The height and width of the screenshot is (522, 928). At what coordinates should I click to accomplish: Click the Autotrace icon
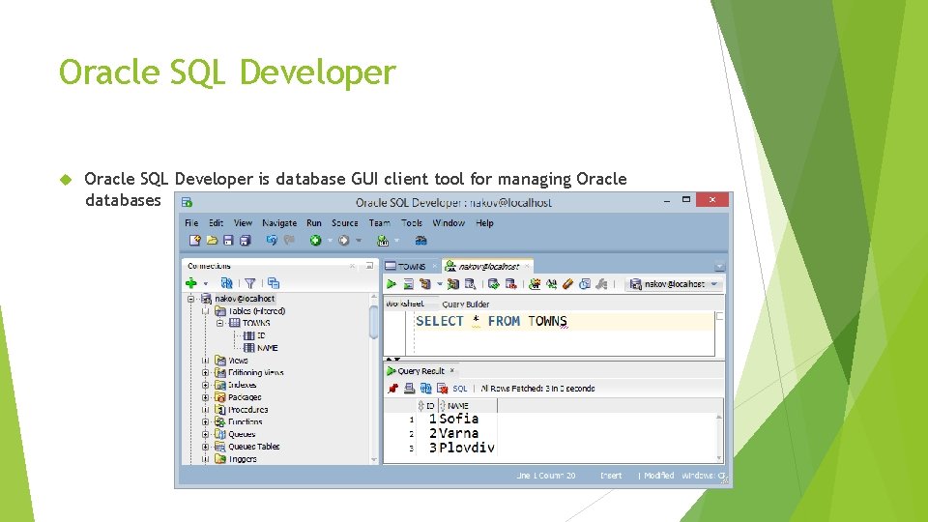pyautogui.click(x=453, y=284)
